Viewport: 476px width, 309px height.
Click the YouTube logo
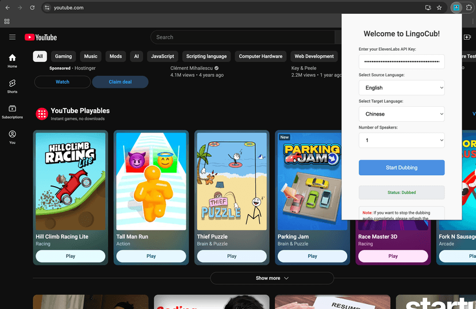[x=41, y=37]
